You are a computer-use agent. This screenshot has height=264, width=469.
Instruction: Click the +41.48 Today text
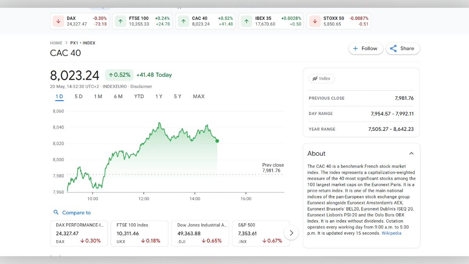(x=154, y=75)
